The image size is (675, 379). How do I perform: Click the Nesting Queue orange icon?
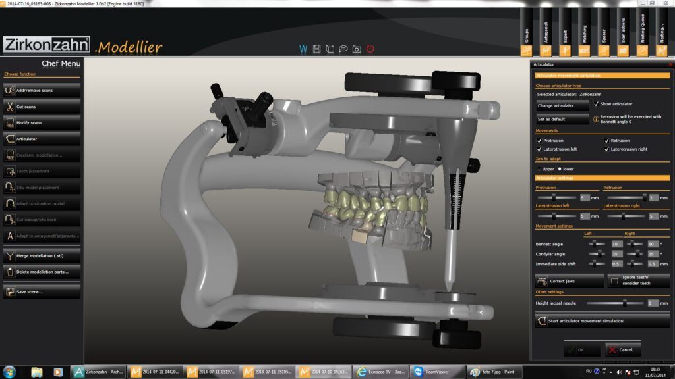point(642,51)
